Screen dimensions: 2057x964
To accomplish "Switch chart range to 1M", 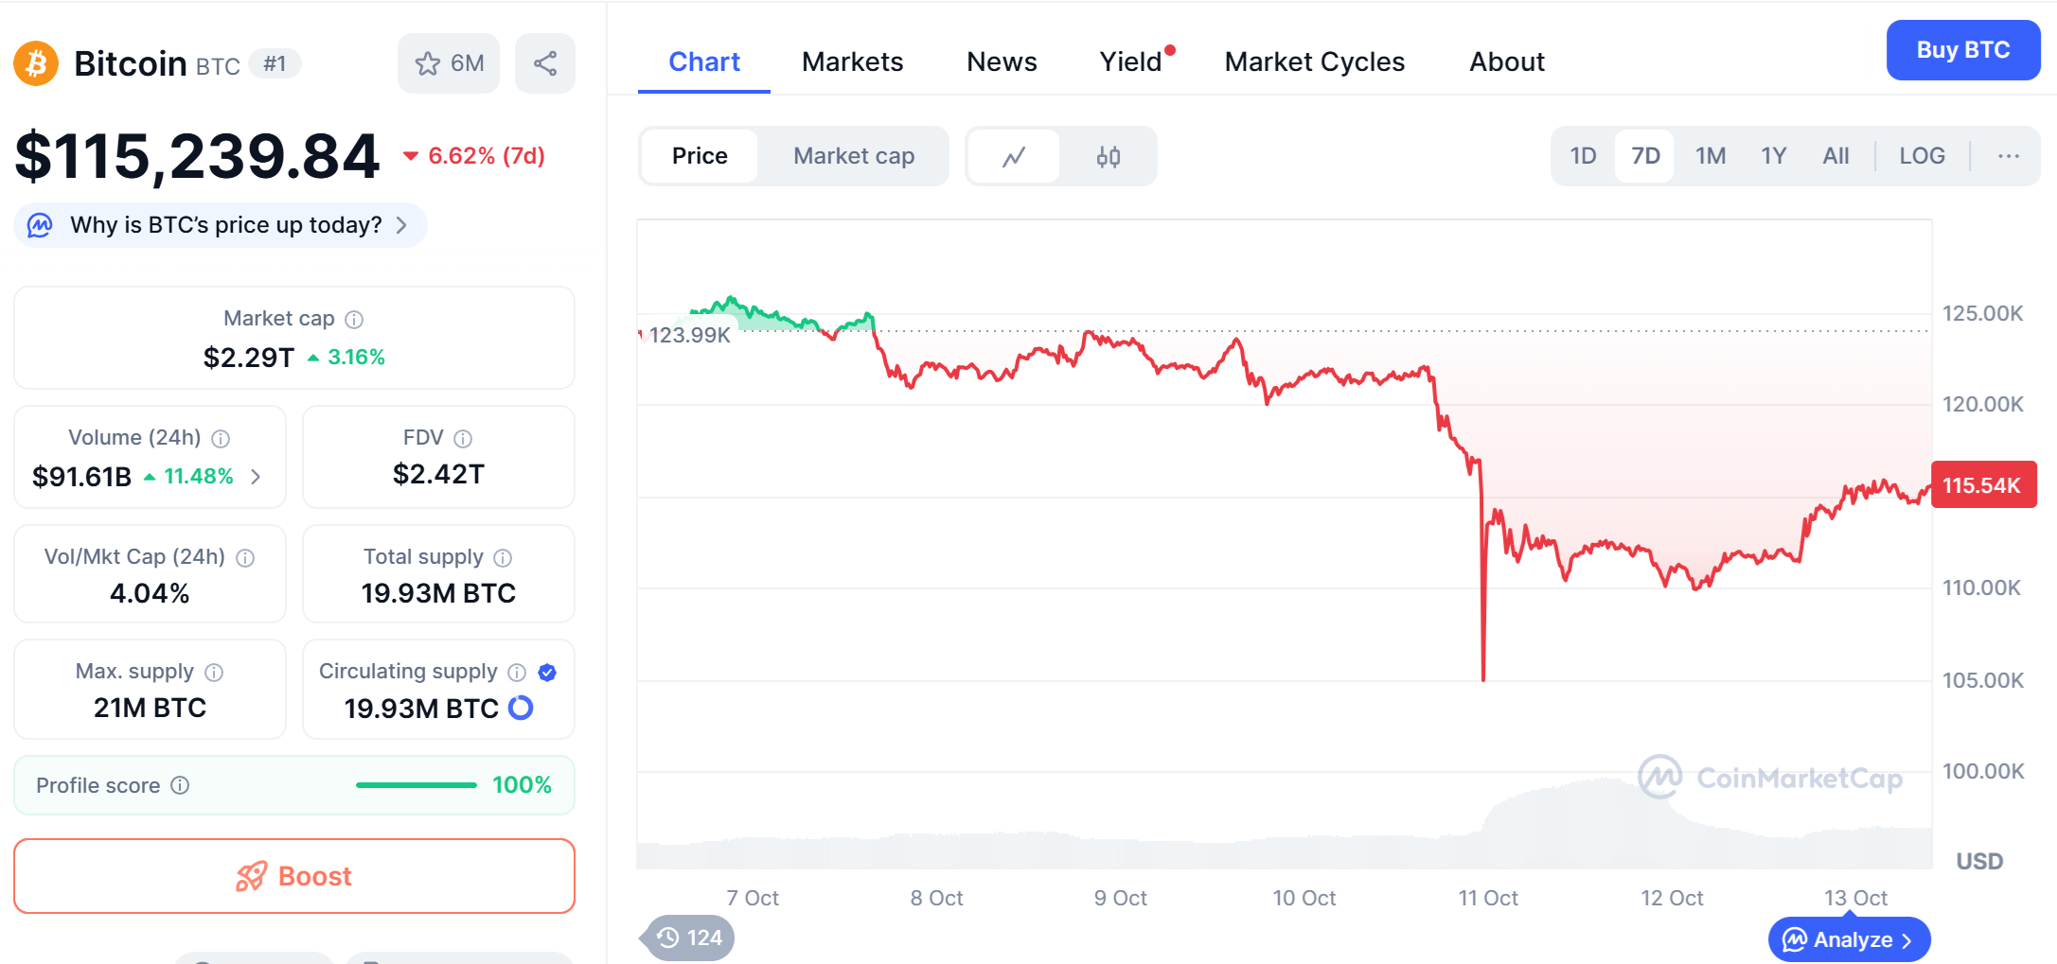I will click(x=1710, y=156).
